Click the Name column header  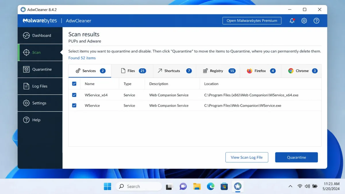[x=90, y=84]
